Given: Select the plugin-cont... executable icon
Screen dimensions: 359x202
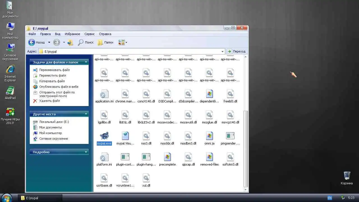Looking at the screenshot, I should click(125, 157).
